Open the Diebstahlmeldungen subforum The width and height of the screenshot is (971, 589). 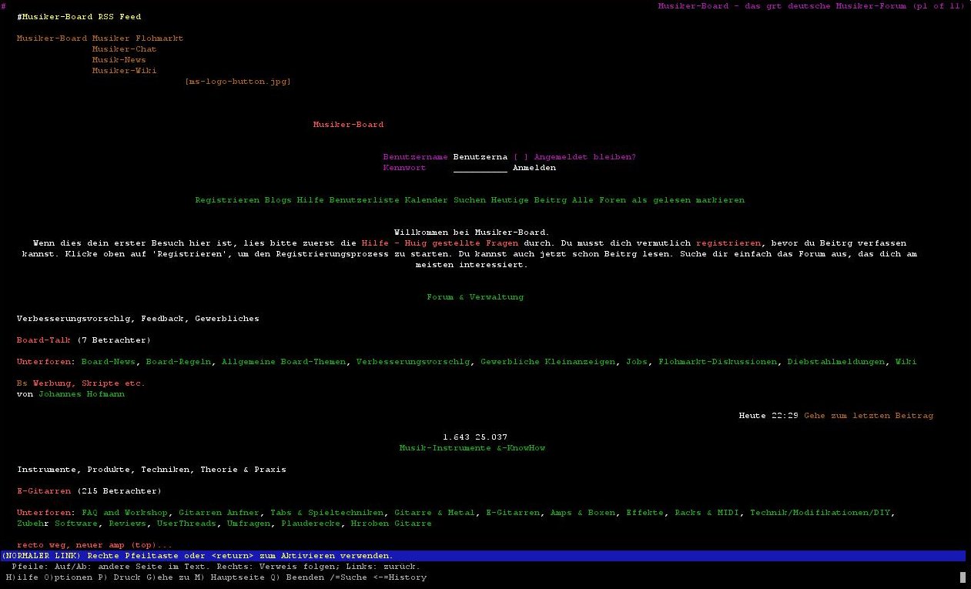[x=835, y=362]
